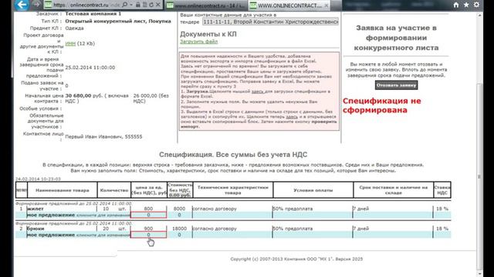The height and width of the screenshot is (277, 494).
Task: Click 'мое предложение' under Жилет
Action: click(51, 215)
